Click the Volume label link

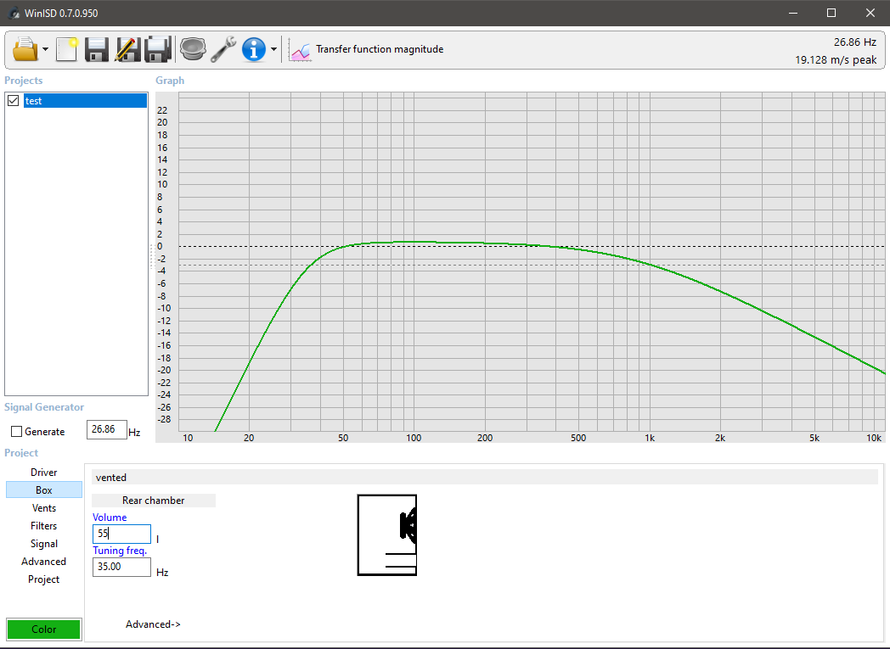click(110, 517)
